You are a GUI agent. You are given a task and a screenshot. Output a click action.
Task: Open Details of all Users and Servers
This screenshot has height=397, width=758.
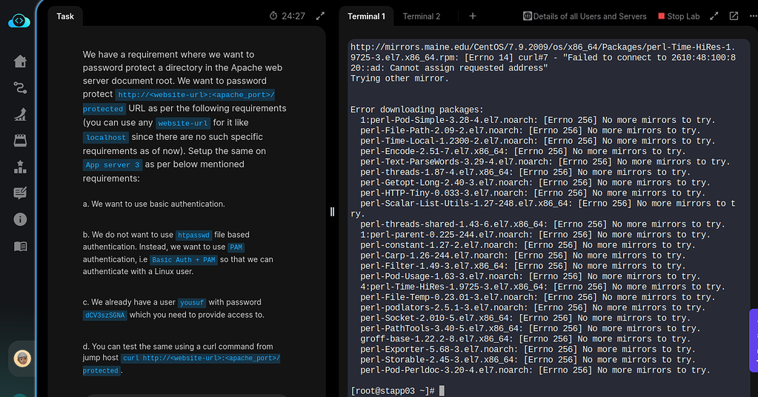point(585,16)
